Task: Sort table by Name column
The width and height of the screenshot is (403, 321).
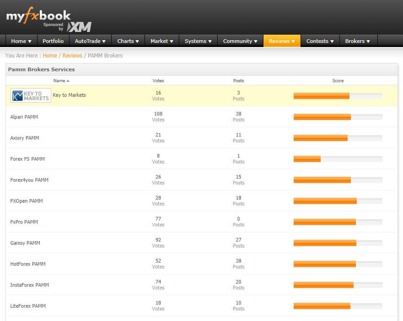Action: pyautogui.click(x=59, y=81)
